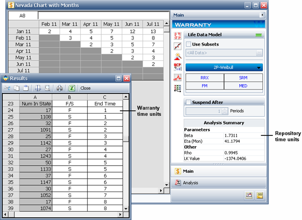
Task: Click the Excel export icon in Results
Action: (x=72, y=87)
